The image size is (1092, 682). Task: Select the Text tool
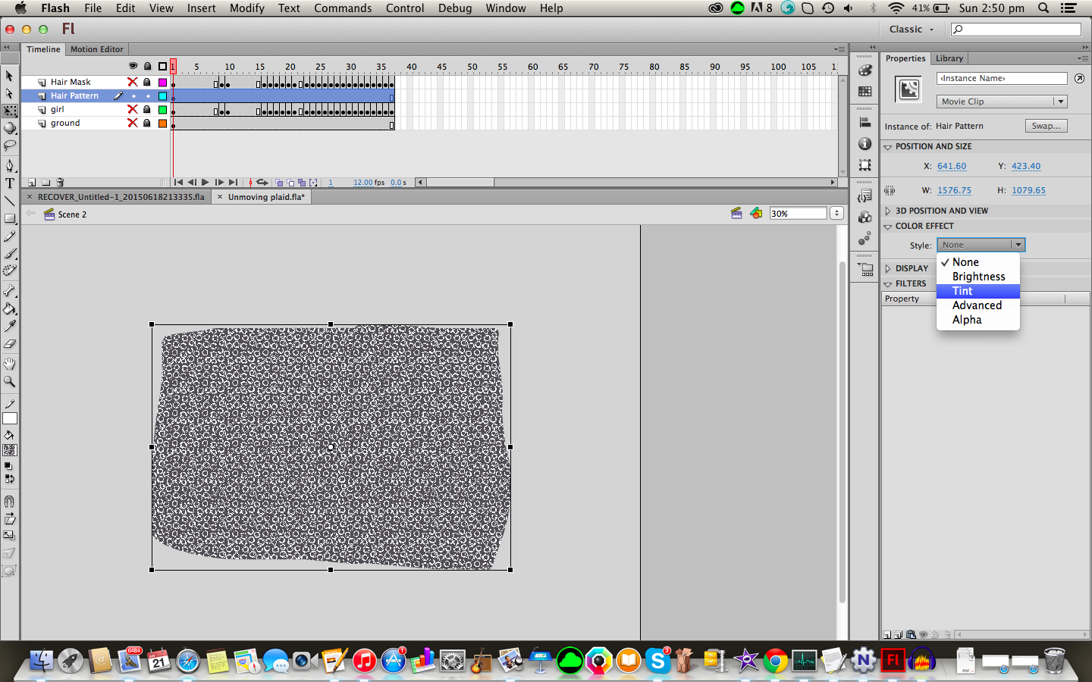pyautogui.click(x=10, y=183)
